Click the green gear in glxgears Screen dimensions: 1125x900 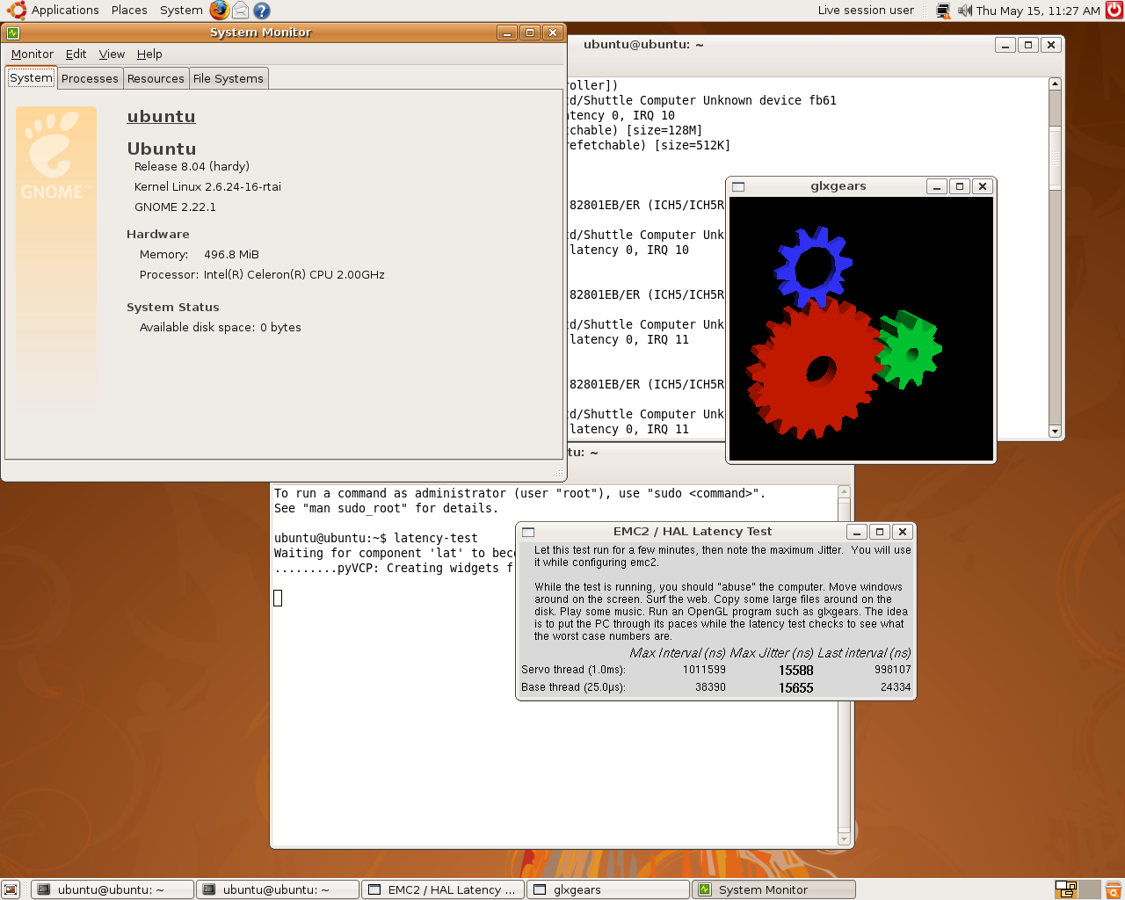point(912,350)
